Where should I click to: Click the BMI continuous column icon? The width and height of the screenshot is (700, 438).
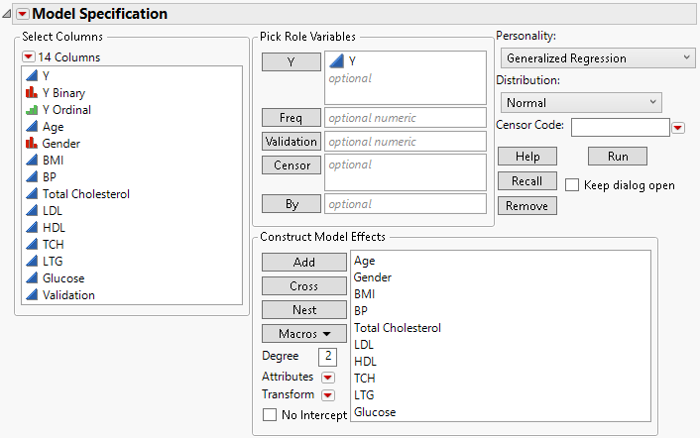pyautogui.click(x=31, y=160)
